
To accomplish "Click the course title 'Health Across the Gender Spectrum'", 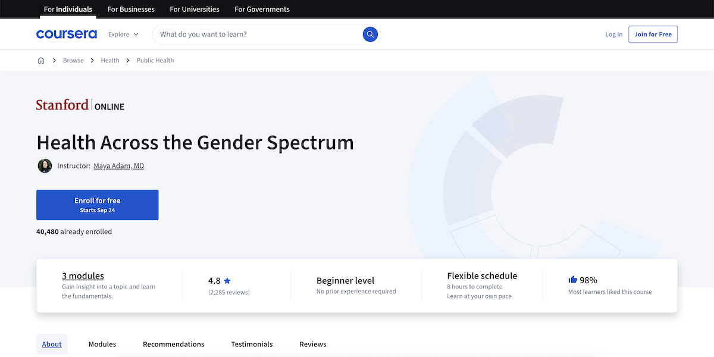I will point(195,143).
